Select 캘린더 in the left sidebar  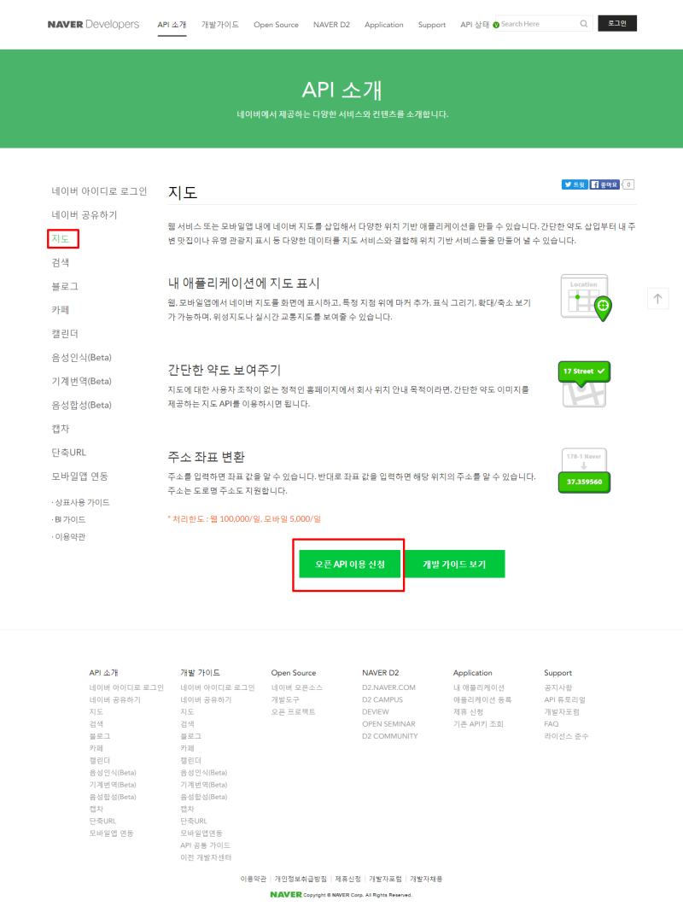[65, 334]
